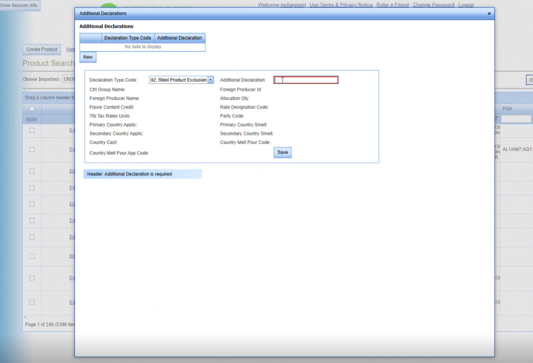Image resolution: width=533 pixels, height=363 pixels.
Task: Click the Change Password link
Action: coord(433,5)
